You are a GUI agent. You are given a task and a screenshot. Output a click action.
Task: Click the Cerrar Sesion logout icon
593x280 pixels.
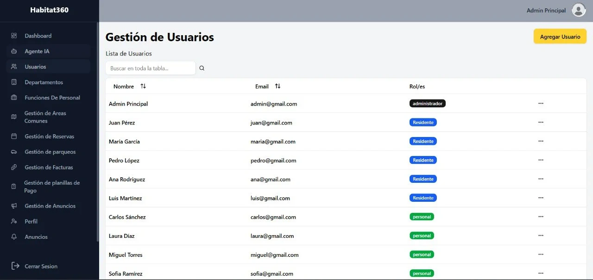tap(15, 266)
